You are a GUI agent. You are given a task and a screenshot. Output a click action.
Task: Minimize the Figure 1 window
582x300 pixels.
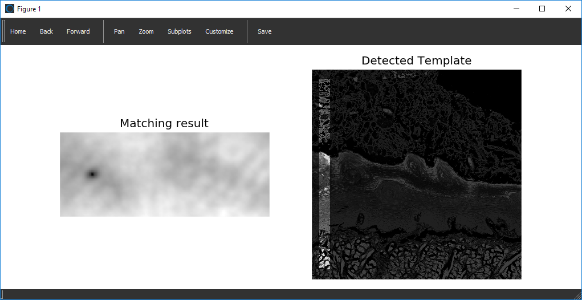pos(516,9)
